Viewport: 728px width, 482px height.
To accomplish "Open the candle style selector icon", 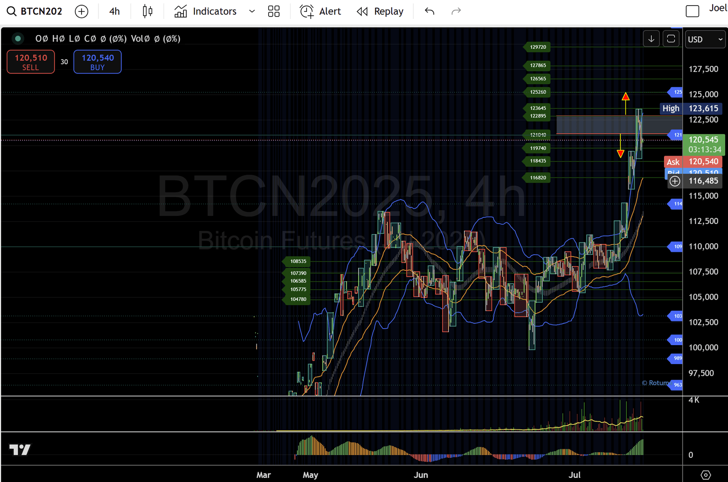I will pos(147,11).
